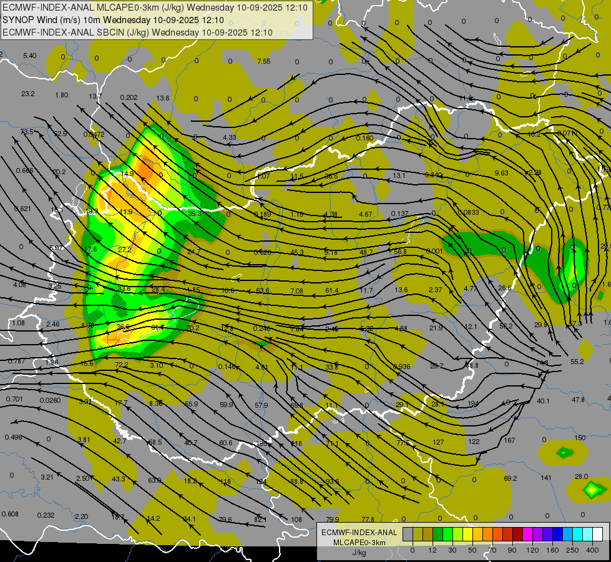Click the legend tick label '400'
Image resolution: width=611 pixels, height=562 pixels.
[592, 550]
